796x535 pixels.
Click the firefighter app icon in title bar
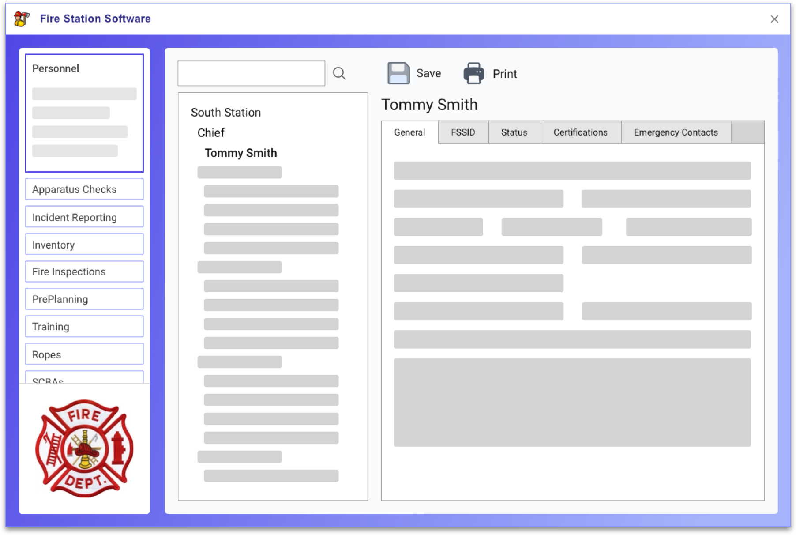click(x=21, y=19)
